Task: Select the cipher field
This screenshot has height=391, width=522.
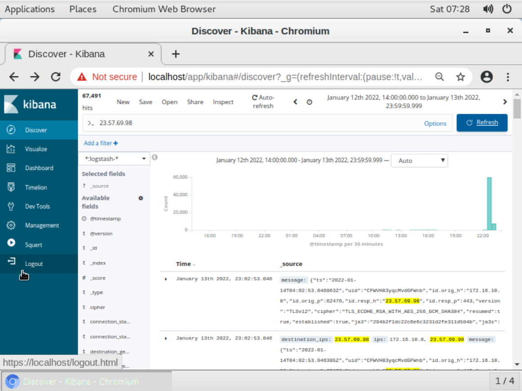Action: click(x=97, y=307)
